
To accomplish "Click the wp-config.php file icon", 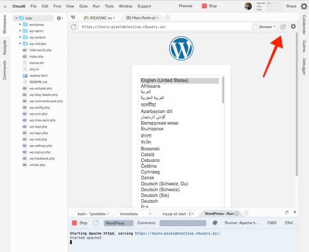I will (24, 107).
